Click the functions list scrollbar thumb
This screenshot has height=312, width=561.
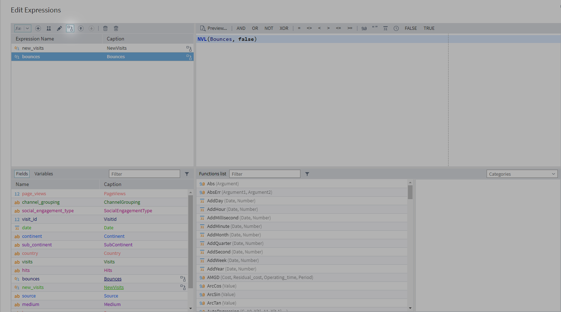410,192
